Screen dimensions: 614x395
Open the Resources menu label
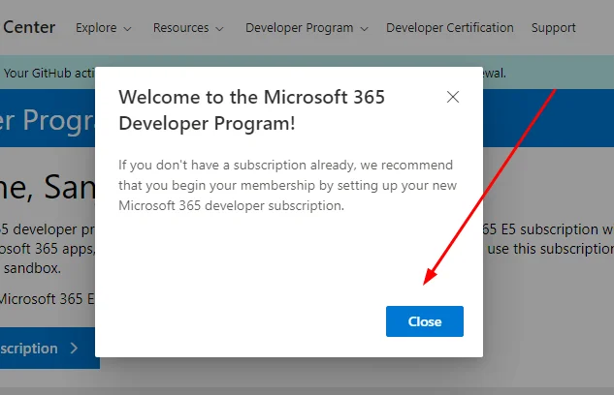pos(180,28)
